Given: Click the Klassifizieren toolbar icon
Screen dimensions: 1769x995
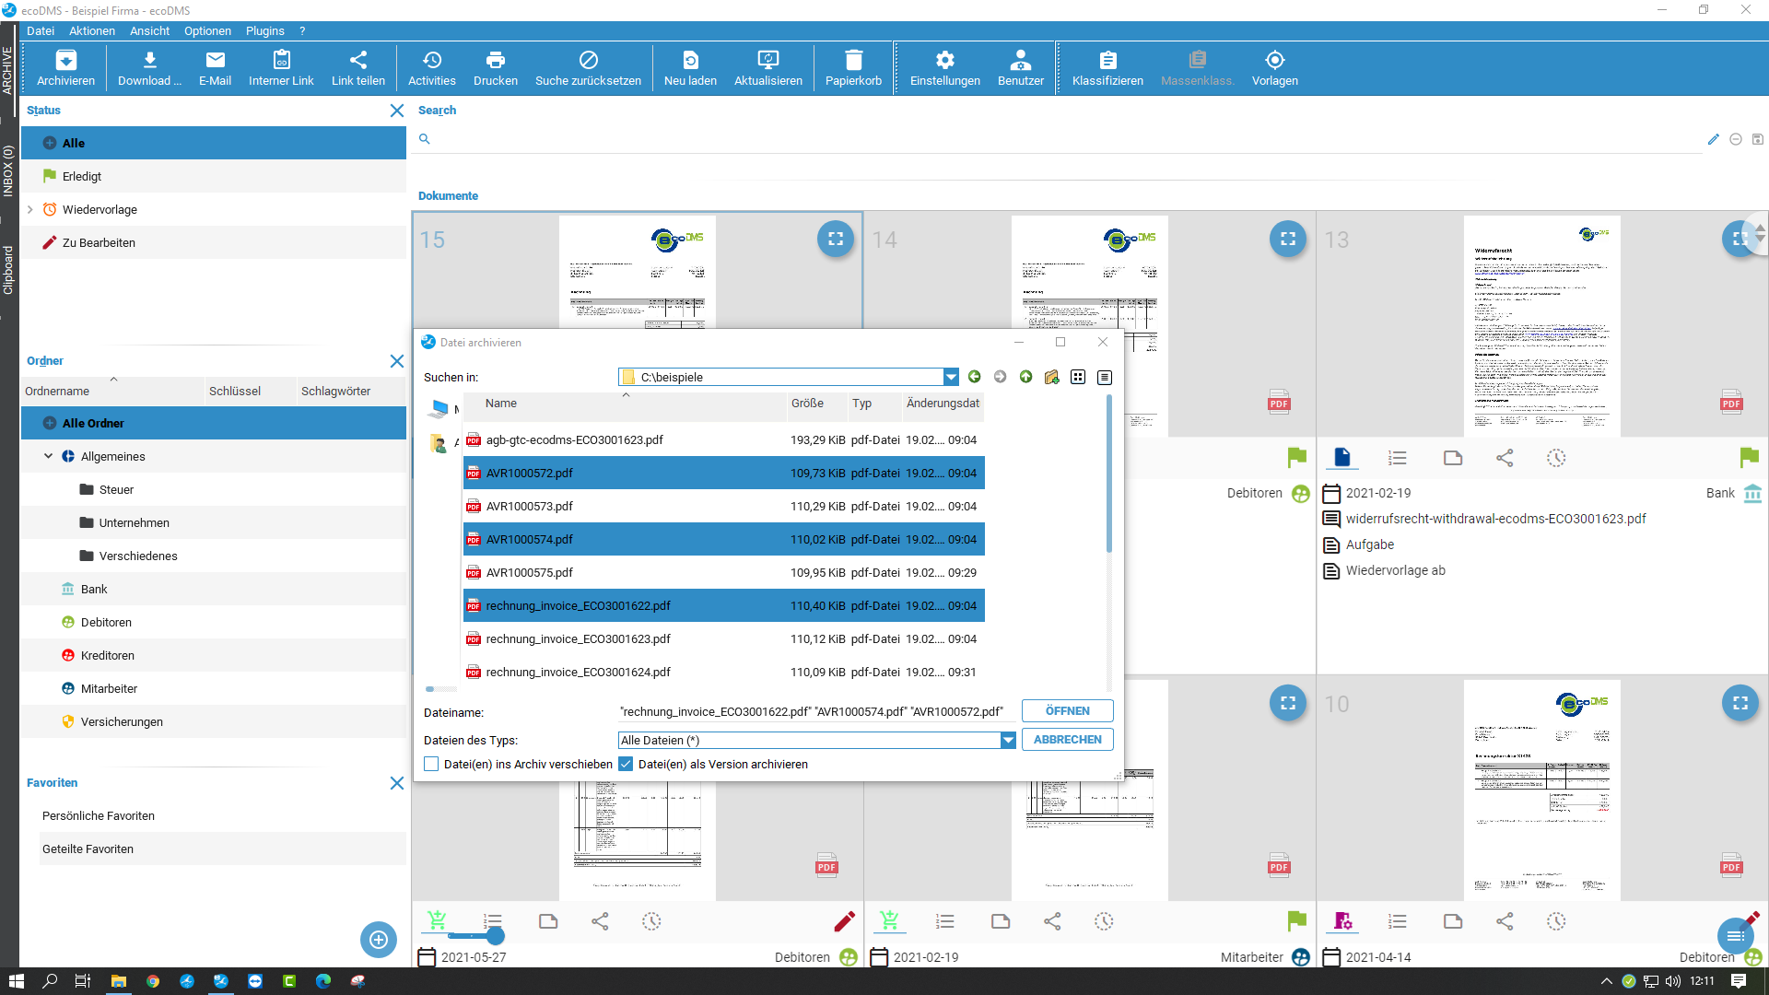Looking at the screenshot, I should [x=1107, y=68].
